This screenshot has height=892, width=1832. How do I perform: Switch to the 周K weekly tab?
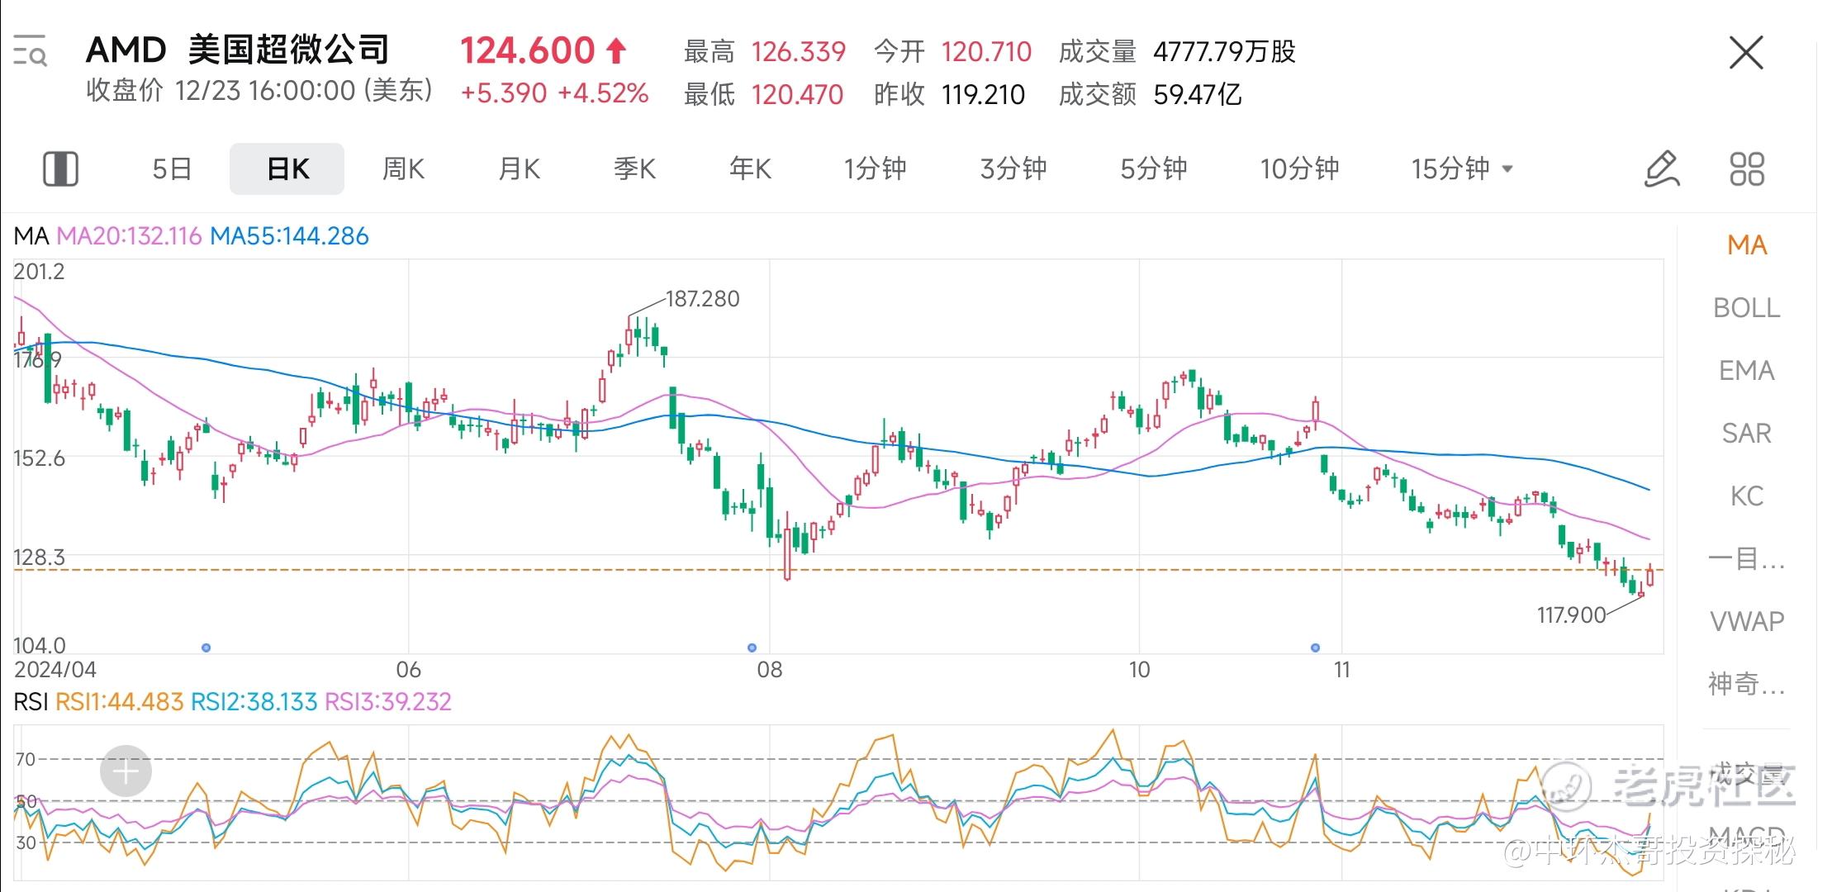click(403, 168)
